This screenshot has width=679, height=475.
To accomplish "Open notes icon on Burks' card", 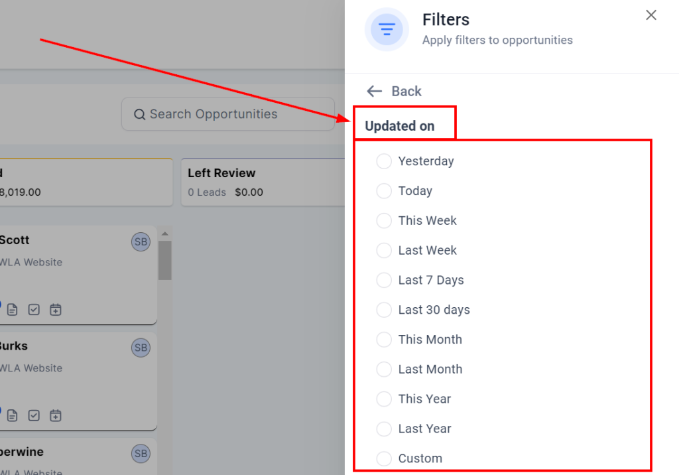I will click(13, 416).
